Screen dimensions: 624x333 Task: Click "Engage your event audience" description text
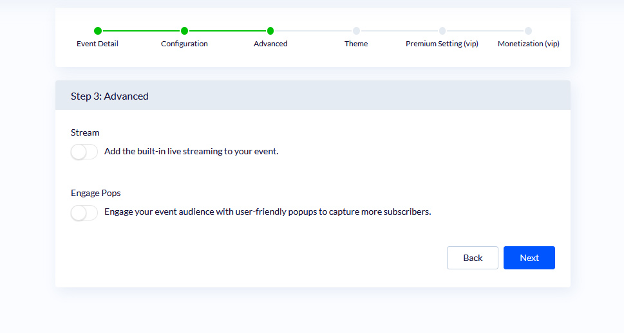click(267, 212)
